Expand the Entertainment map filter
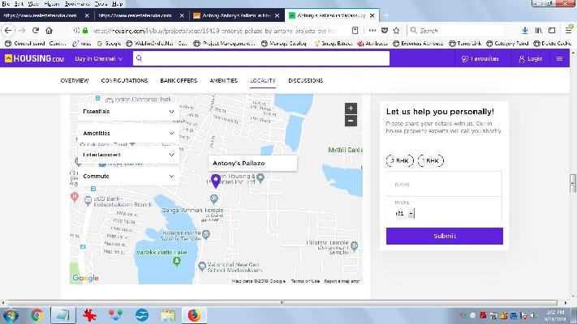Screen dimensions: 577x324 (128, 155)
